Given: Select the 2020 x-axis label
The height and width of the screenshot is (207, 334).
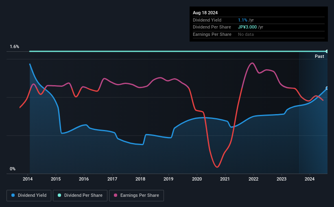Looking at the screenshot, I should 197,179.
